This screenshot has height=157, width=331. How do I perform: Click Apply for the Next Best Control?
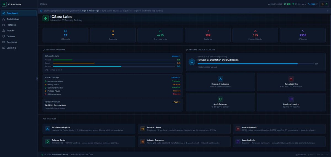pyautogui.click(x=177, y=102)
